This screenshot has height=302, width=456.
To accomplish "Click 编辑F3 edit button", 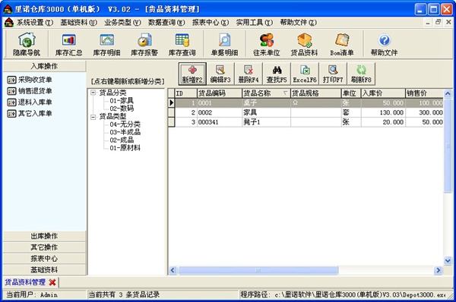I will [x=220, y=74].
